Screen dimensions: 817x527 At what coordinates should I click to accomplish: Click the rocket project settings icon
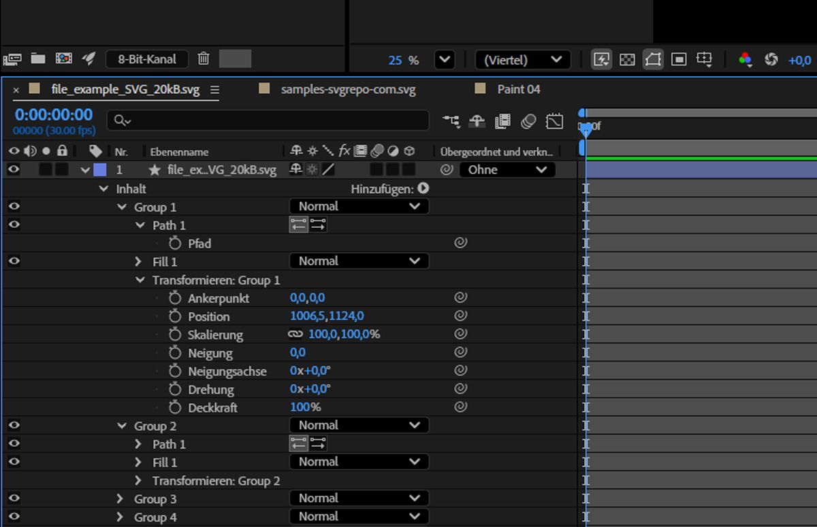pos(89,58)
